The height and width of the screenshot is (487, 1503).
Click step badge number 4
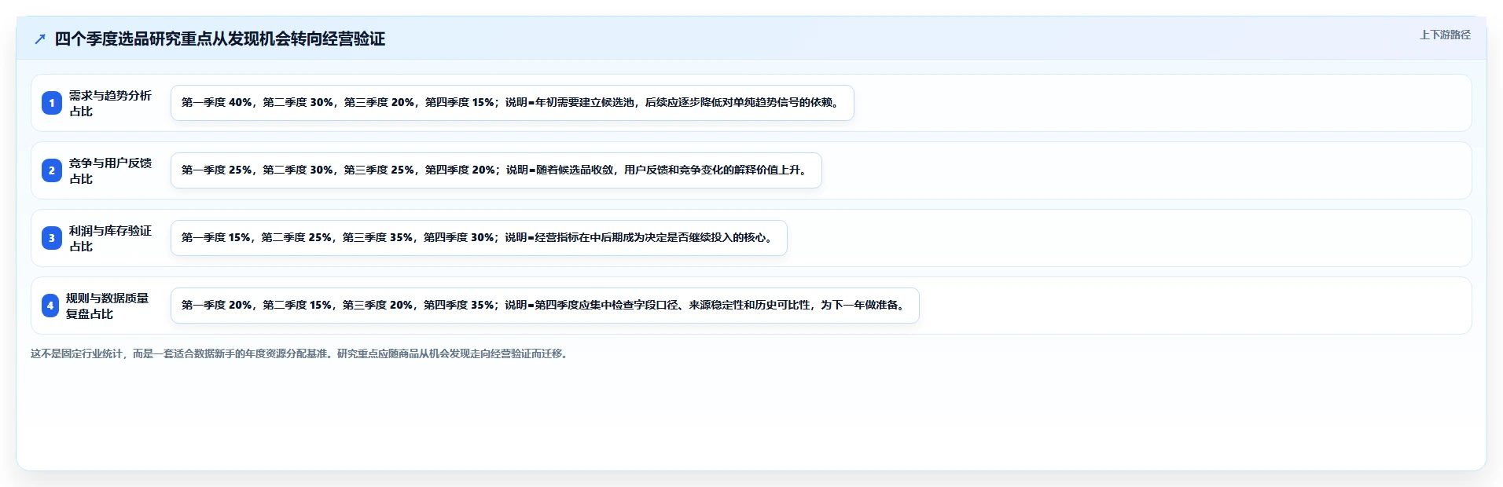click(50, 306)
